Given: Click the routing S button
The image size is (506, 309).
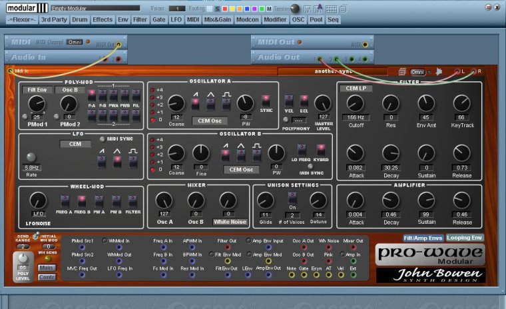Looking at the screenshot, I should (x=217, y=9).
